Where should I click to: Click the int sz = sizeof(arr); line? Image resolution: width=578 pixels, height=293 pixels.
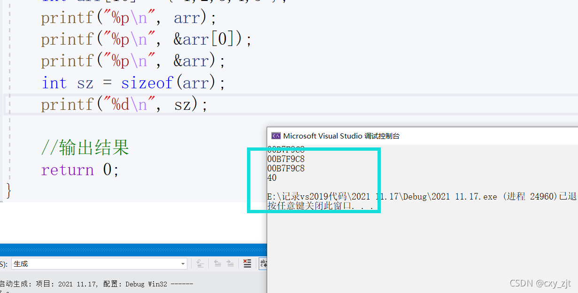[134, 83]
